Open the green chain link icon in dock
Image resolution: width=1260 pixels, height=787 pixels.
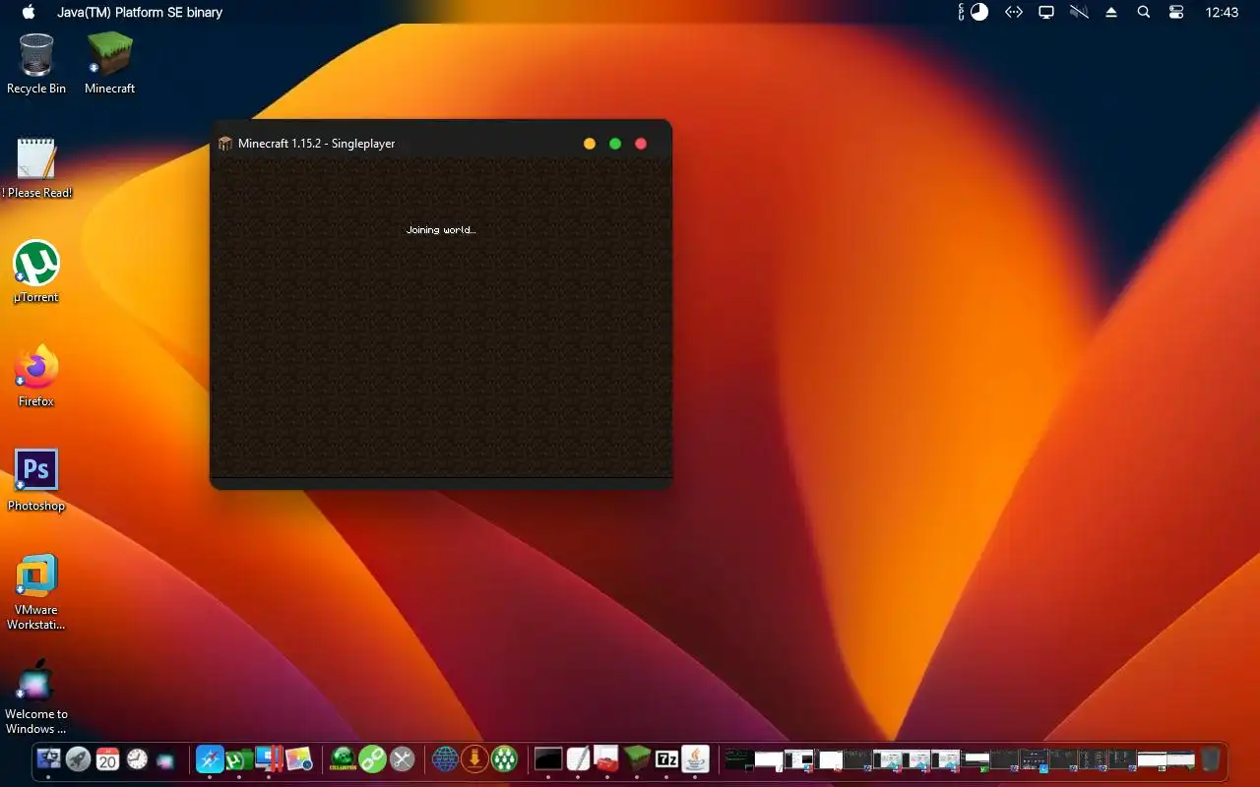(372, 758)
